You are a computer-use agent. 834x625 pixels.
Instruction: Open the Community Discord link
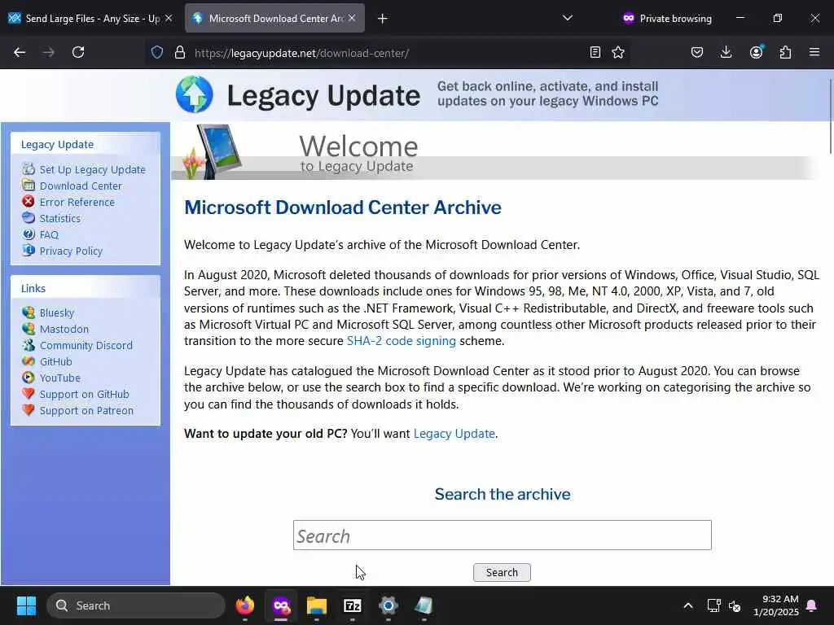[86, 345]
